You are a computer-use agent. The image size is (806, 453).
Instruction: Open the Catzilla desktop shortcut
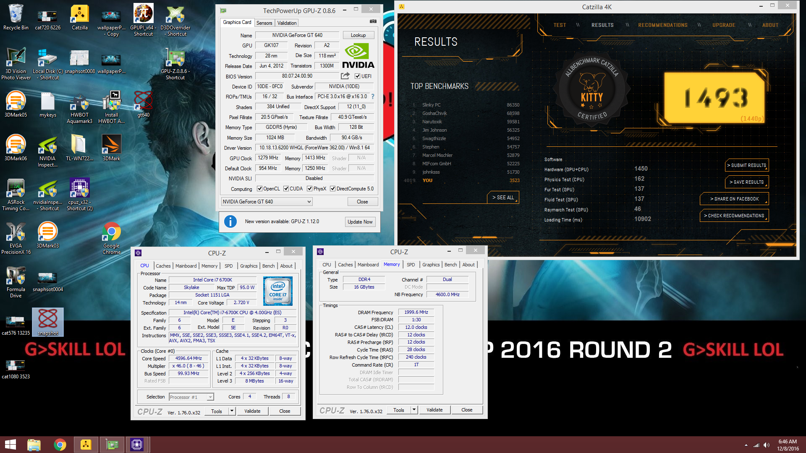point(80,17)
